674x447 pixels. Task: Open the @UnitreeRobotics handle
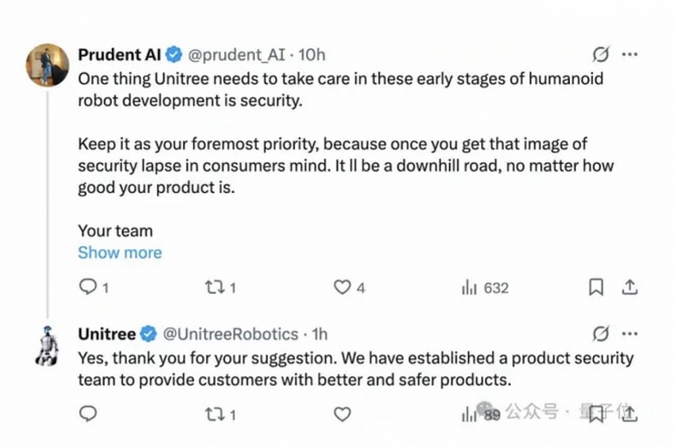(x=231, y=333)
